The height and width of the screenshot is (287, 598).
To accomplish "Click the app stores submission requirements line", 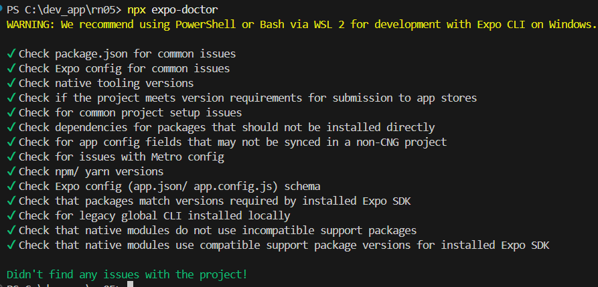I will 248,98.
